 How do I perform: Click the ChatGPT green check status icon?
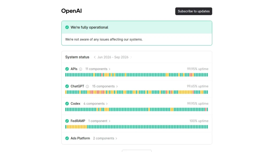pos(67,86)
